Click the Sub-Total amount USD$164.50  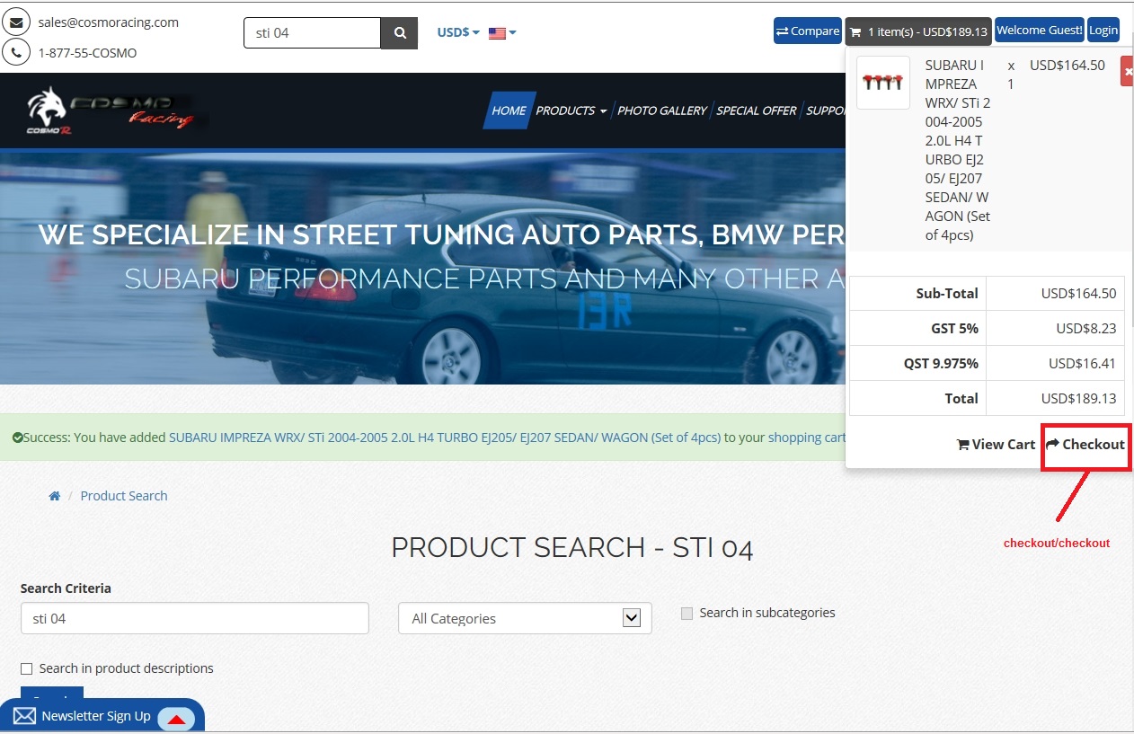1078,293
